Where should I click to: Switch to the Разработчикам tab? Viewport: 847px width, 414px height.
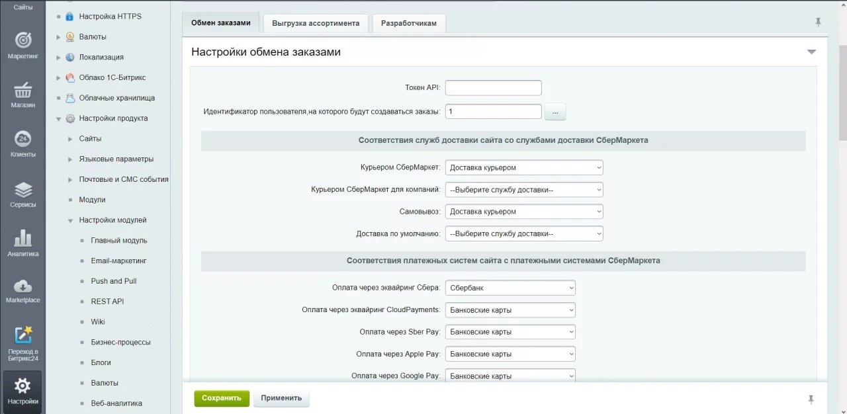pyautogui.click(x=408, y=23)
